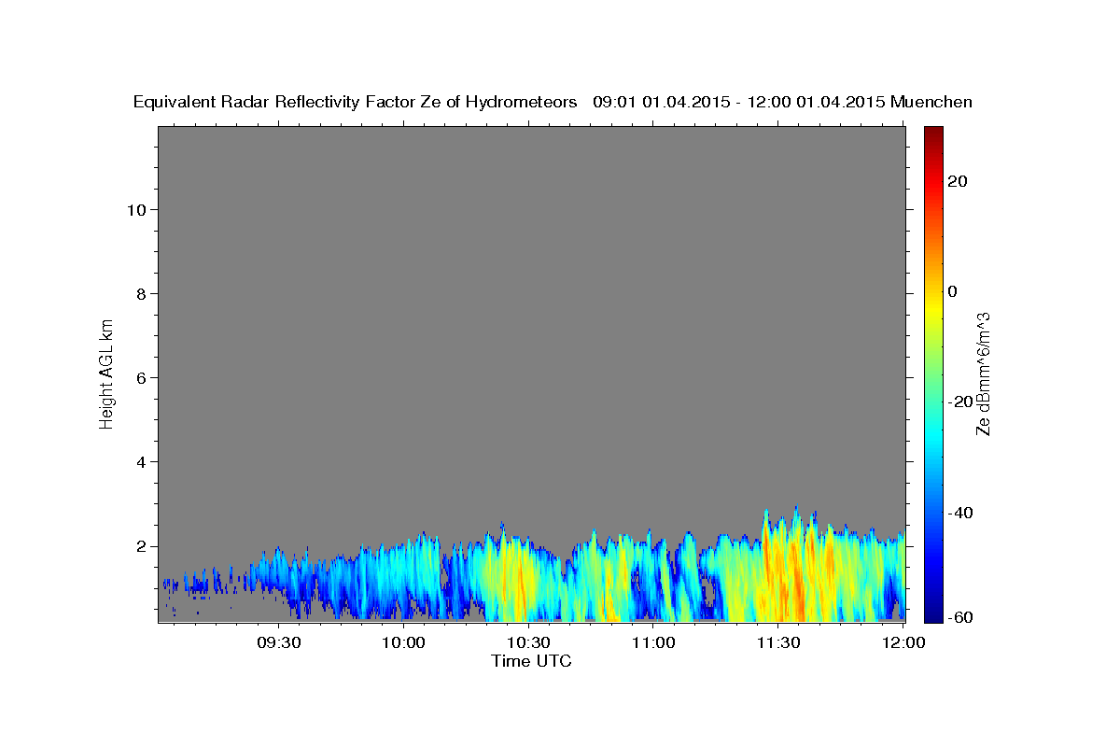1120x747 pixels.
Task: Click the plot title 'Equivalent Radar Reflectivity Factor Ze of Hydrometeors'
Action: tap(356, 102)
